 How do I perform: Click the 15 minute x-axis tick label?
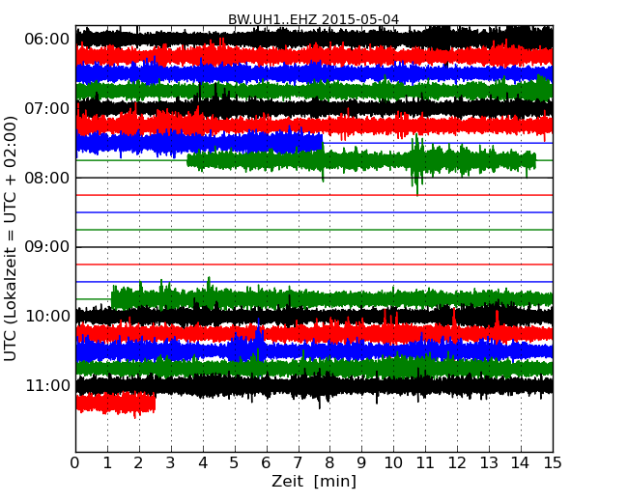pyautogui.click(x=553, y=462)
